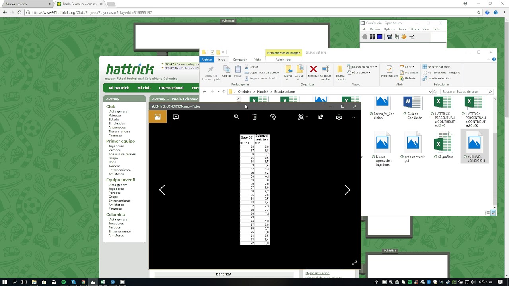Screen dimensions: 509x286
Task: Click the print icon in Photos
Action: [x=339, y=117]
